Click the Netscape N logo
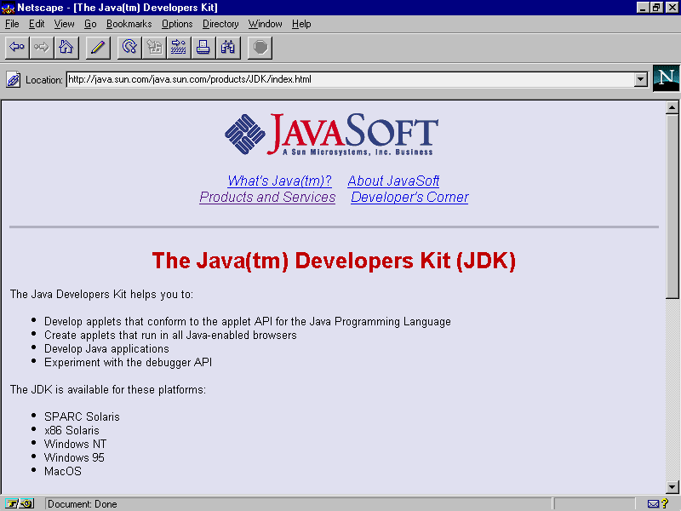Screen dimensions: 681x511 pos(666,78)
